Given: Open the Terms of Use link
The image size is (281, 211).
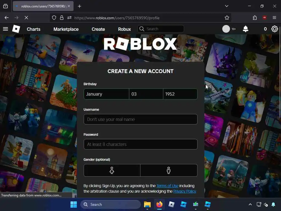Looking at the screenshot, I should pos(167,186).
